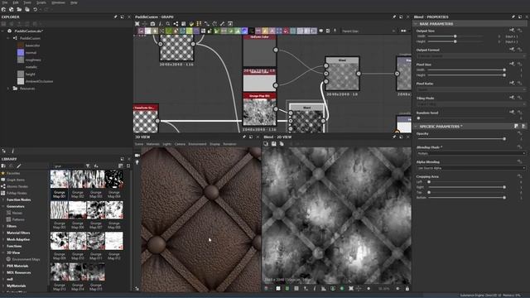Pin the Explorer panel
This screenshot has height=298, width=530.
pos(116,17)
